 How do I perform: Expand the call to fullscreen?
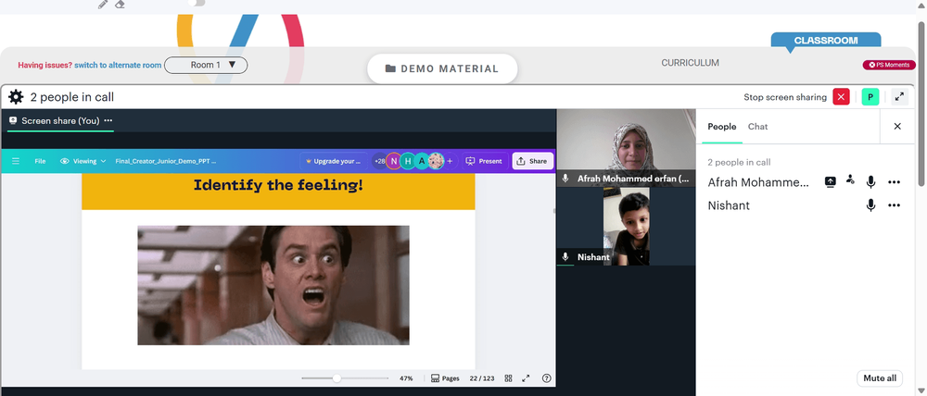[899, 97]
